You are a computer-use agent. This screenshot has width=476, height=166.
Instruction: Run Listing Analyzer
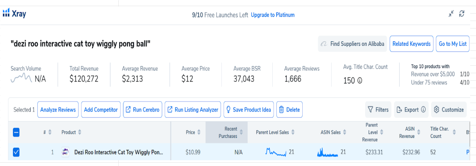[x=193, y=109]
